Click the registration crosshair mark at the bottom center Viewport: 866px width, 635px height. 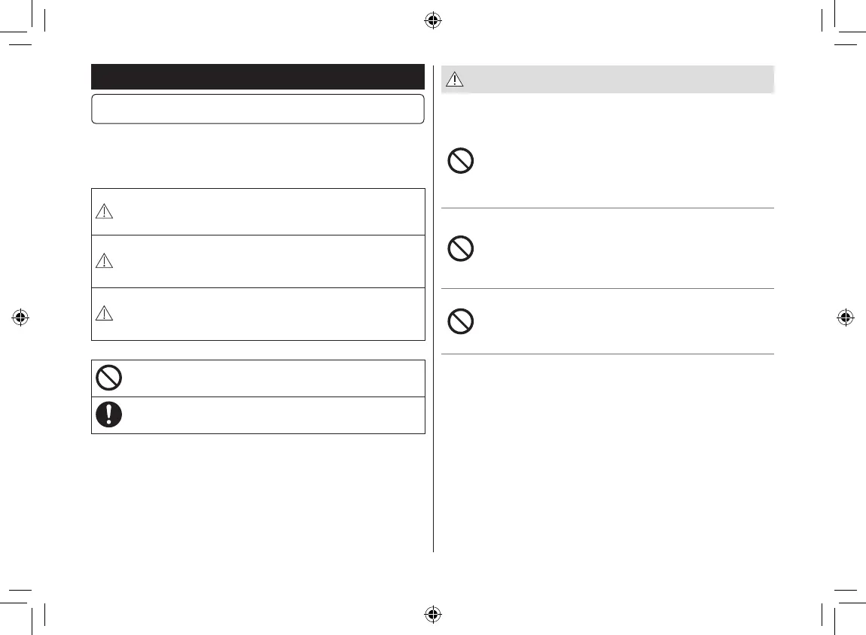click(432, 613)
